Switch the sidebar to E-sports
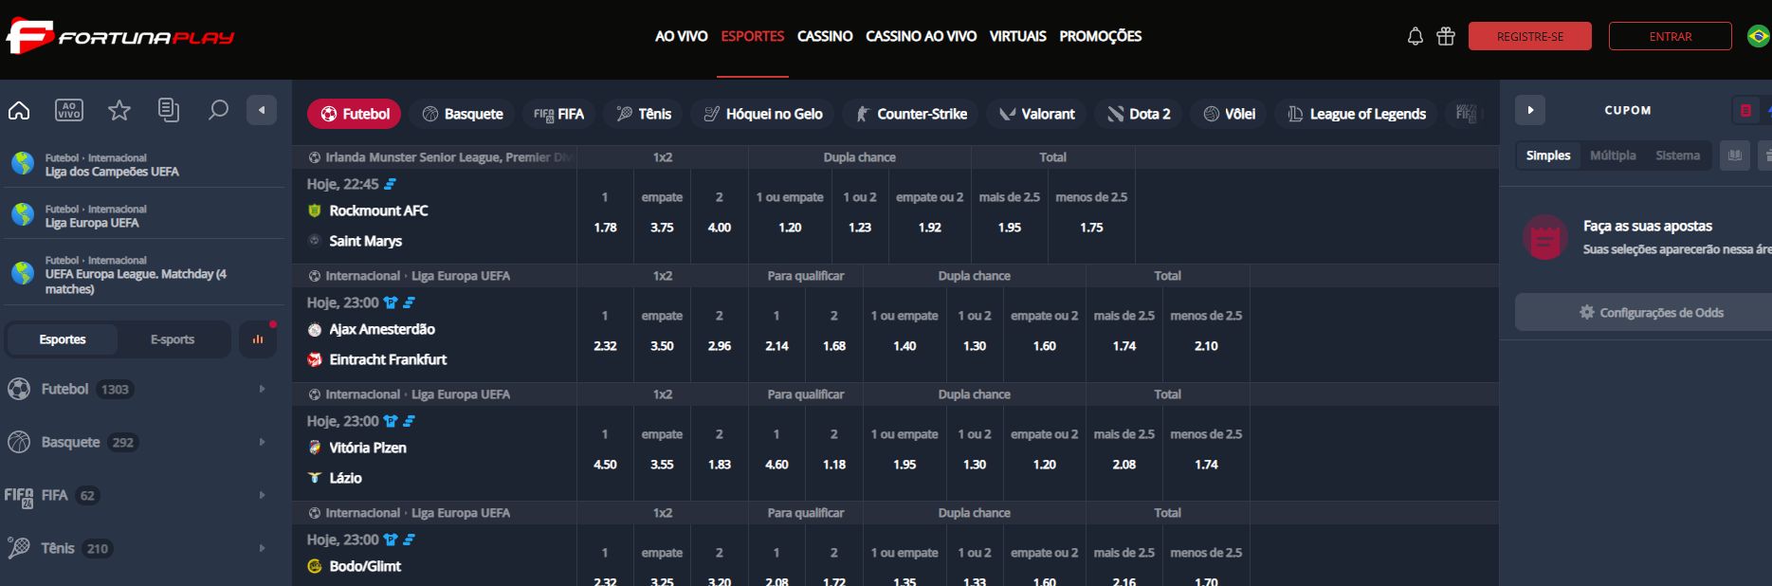The width and height of the screenshot is (1772, 586). (x=173, y=339)
